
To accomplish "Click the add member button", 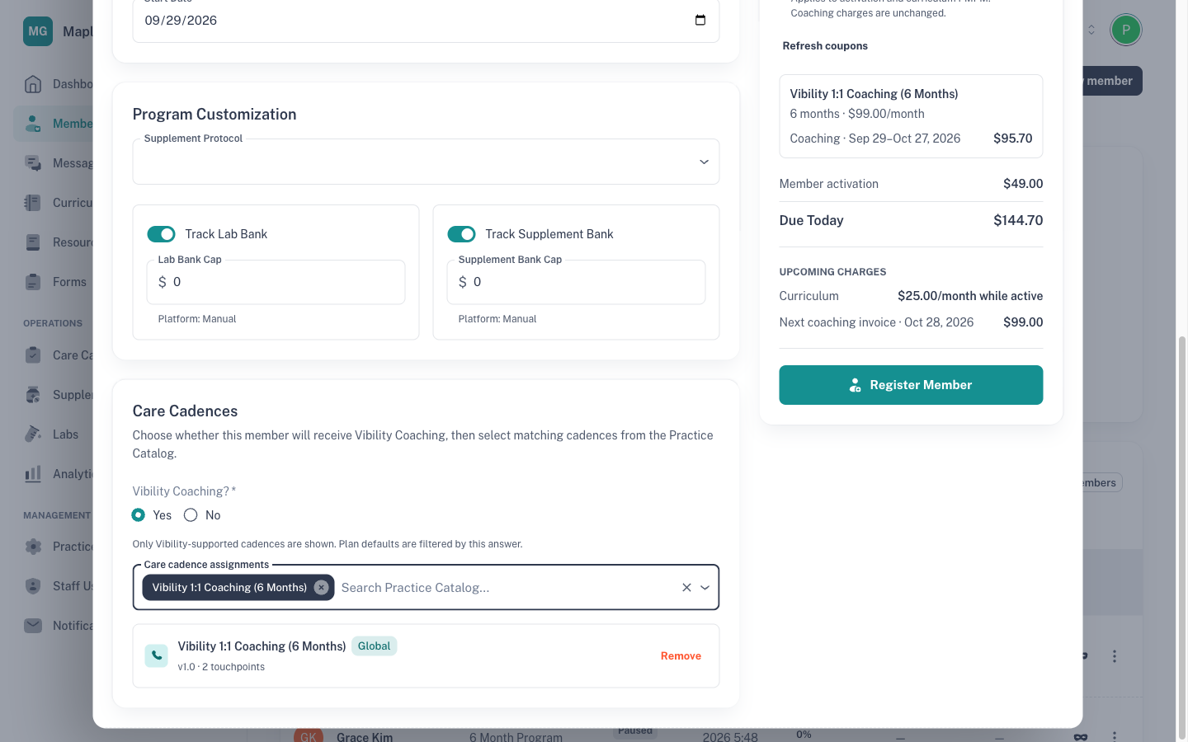I will [1112, 81].
